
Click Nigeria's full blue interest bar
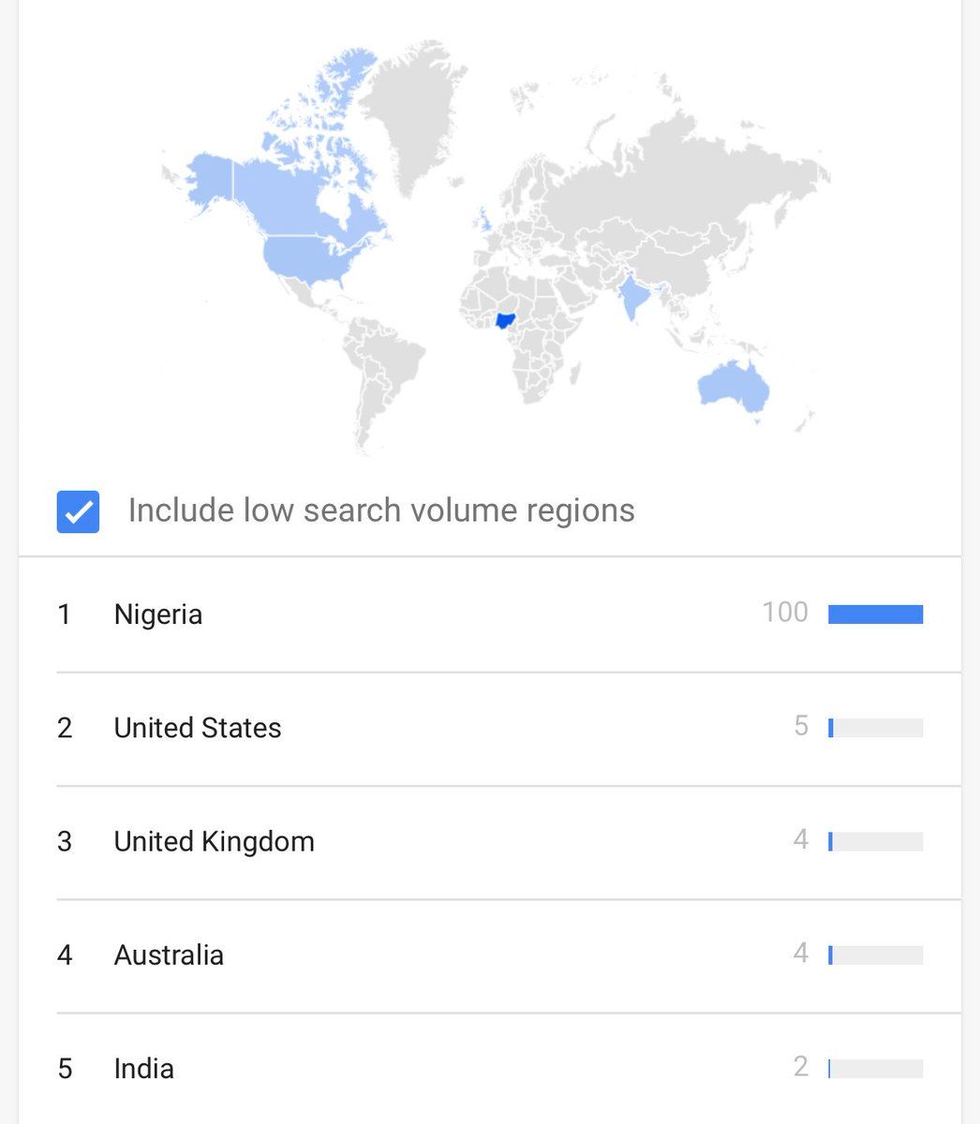875,614
